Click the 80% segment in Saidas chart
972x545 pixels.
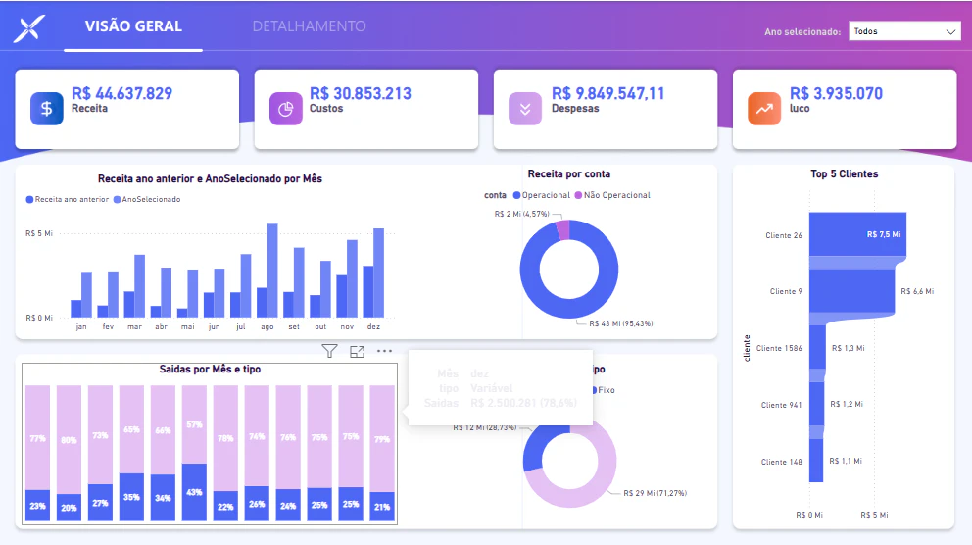[x=69, y=439]
